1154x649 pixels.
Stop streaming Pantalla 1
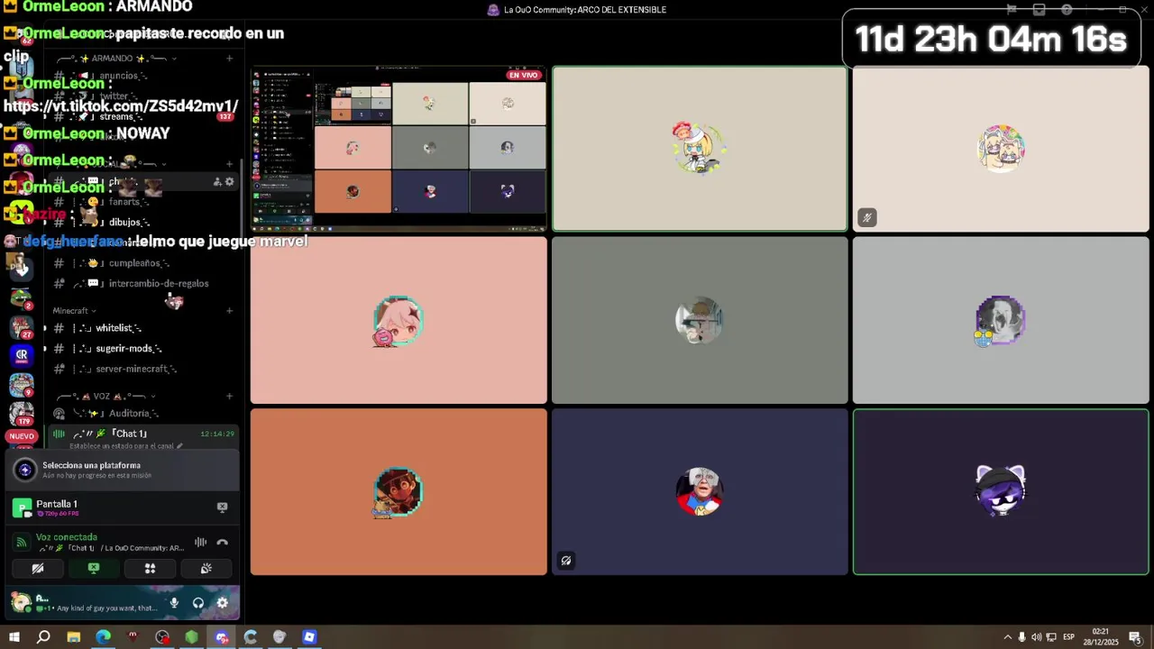[222, 507]
